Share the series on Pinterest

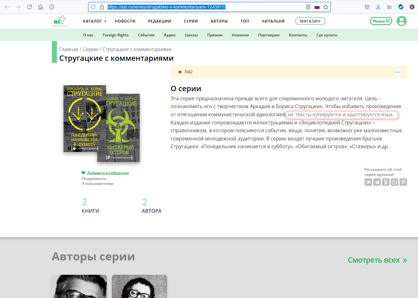[x=403, y=182]
